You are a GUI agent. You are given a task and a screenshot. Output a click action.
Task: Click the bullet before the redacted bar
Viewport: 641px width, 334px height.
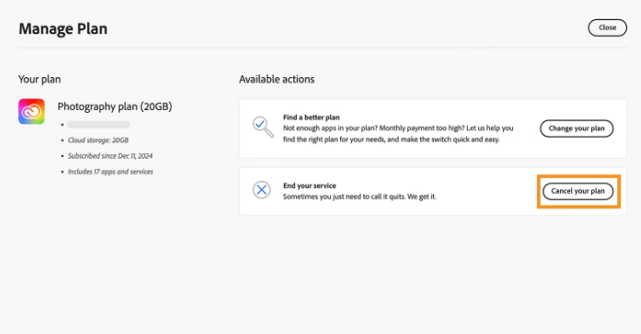coord(63,125)
